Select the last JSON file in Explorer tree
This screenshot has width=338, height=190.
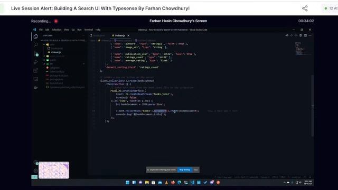tap(65, 87)
